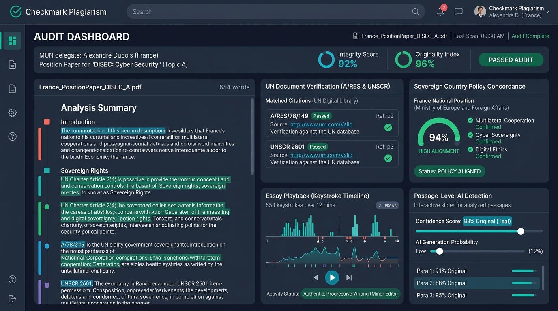Open the chat messages icon
558x311 pixels.
tap(459, 12)
